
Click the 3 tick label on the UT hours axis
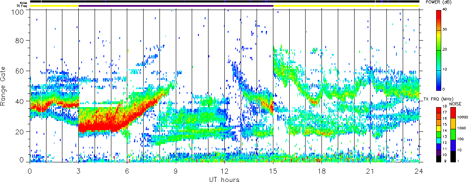click(79, 172)
